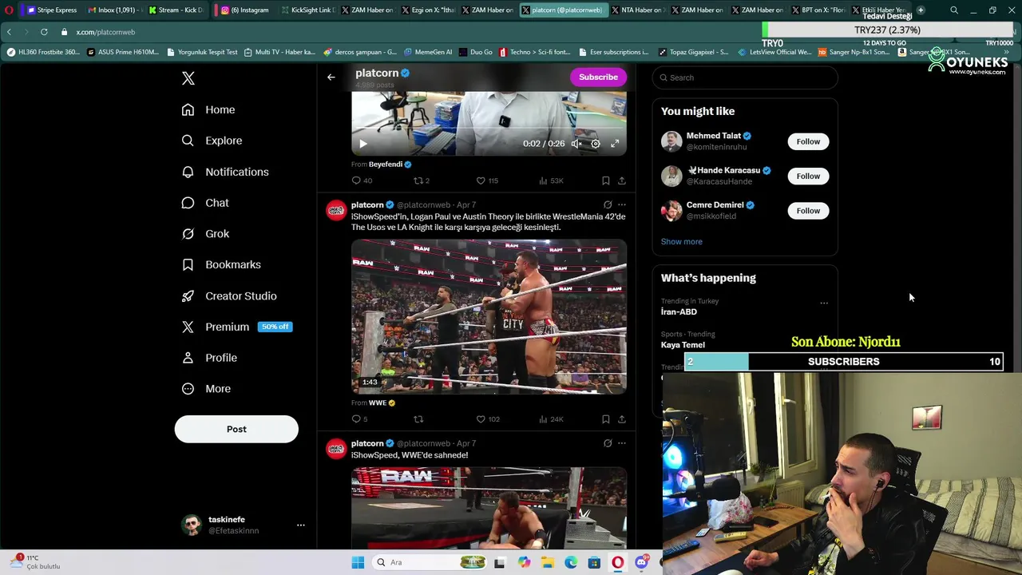
Task: Open Premium 50% off item
Action: pos(236,327)
